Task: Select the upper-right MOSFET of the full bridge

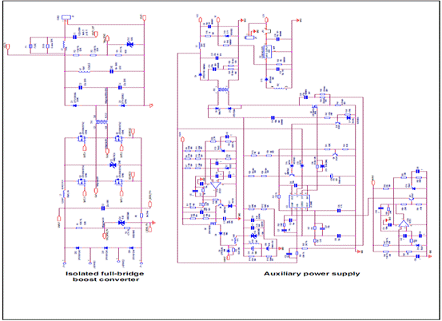Action: tap(118, 138)
